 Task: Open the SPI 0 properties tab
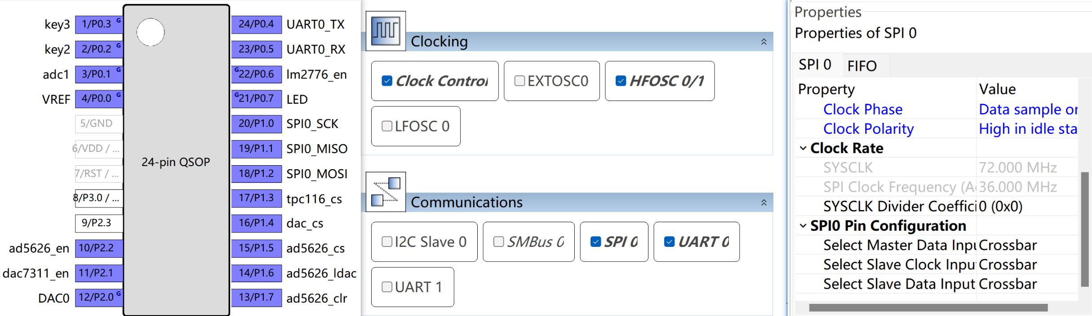pos(815,65)
